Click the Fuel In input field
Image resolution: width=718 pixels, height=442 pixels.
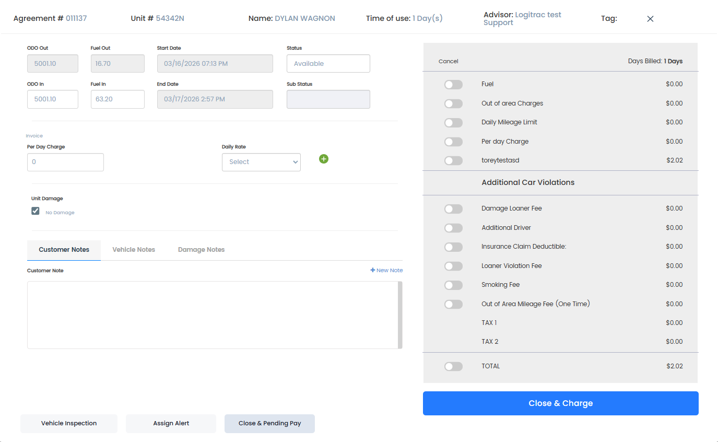tap(117, 99)
